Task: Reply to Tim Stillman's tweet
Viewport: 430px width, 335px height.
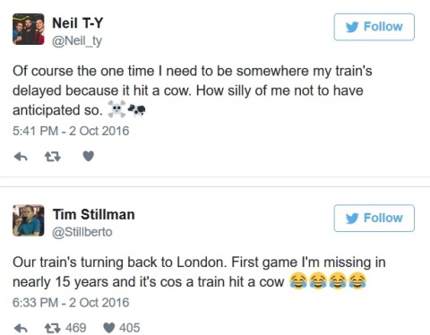Action: coord(21,328)
